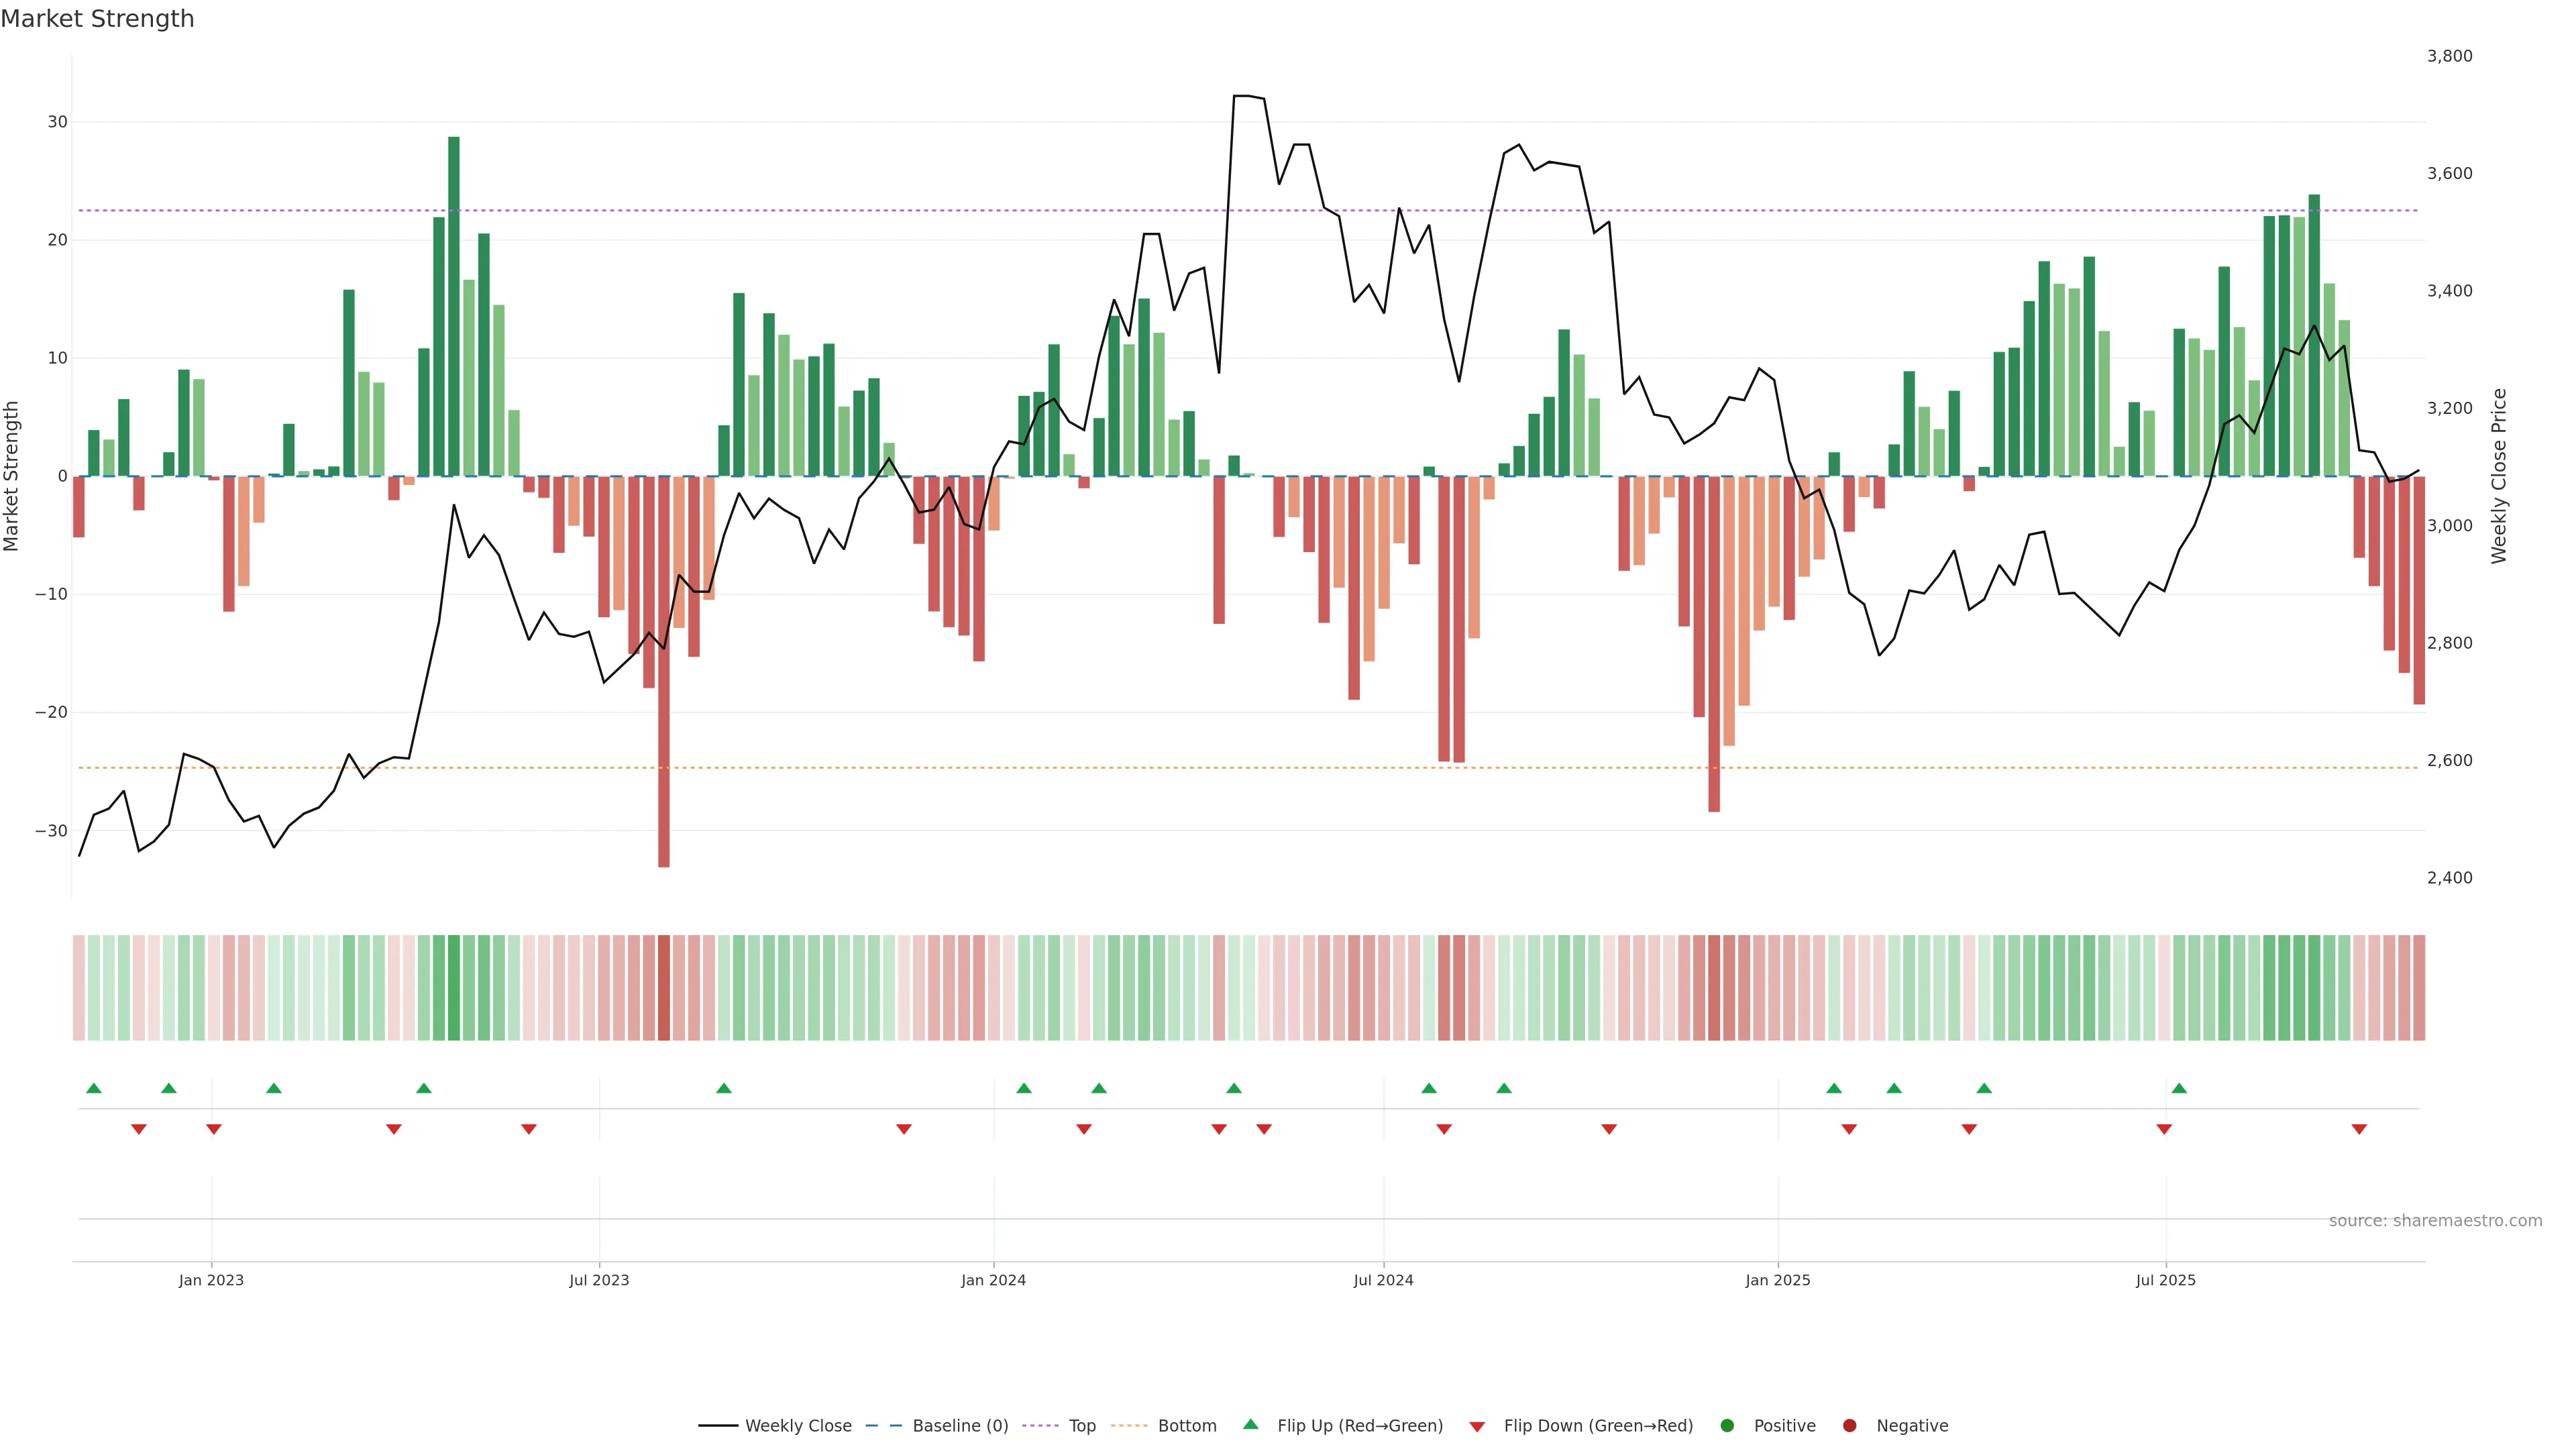Screen dimensions: 2576x1449
Task: Click the rightmost green flip-up triangle marker
Action: (x=2179, y=1088)
